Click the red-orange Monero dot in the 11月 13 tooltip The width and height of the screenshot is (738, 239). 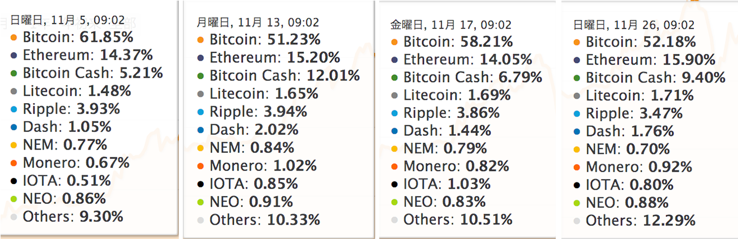(x=200, y=166)
